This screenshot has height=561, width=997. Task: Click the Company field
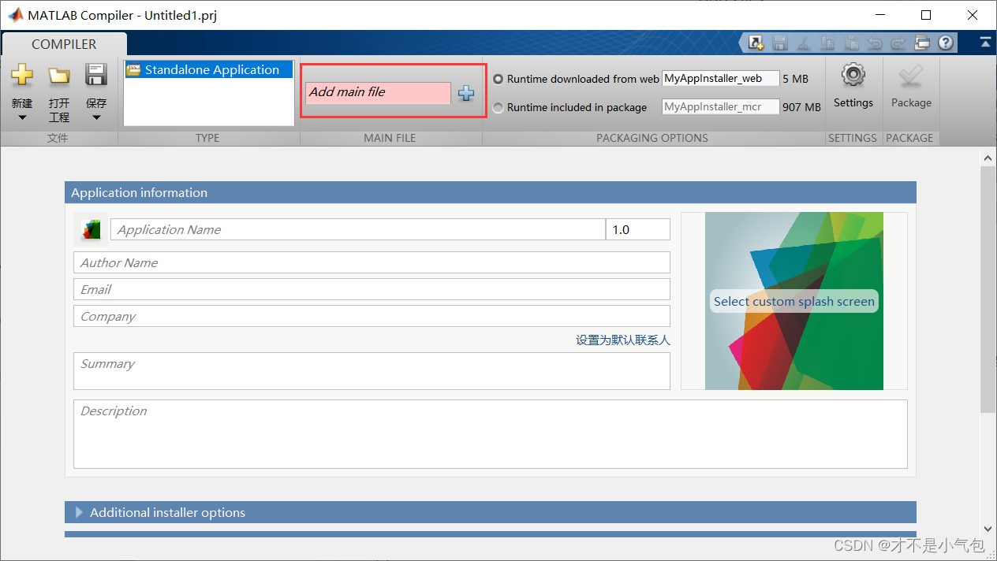click(x=372, y=316)
